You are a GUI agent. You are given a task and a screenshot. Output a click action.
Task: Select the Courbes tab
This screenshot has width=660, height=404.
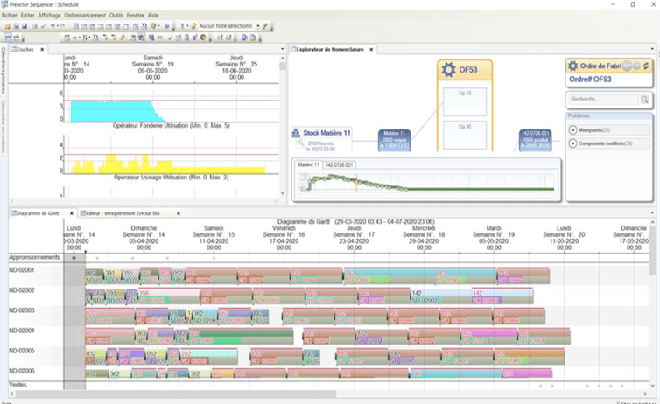(x=25, y=49)
